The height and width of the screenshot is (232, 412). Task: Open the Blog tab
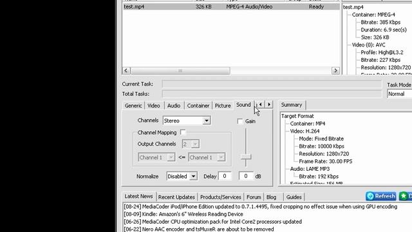[271, 197]
